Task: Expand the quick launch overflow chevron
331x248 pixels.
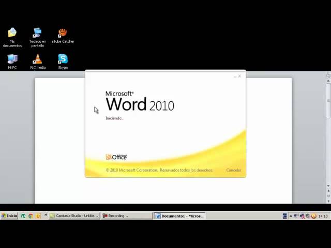Action: 46,215
